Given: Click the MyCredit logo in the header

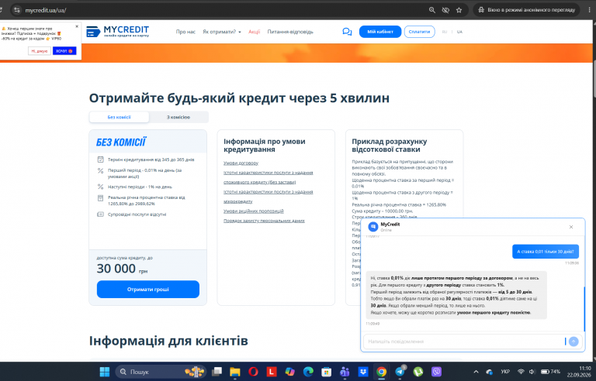Looking at the screenshot, I should pyautogui.click(x=117, y=32).
